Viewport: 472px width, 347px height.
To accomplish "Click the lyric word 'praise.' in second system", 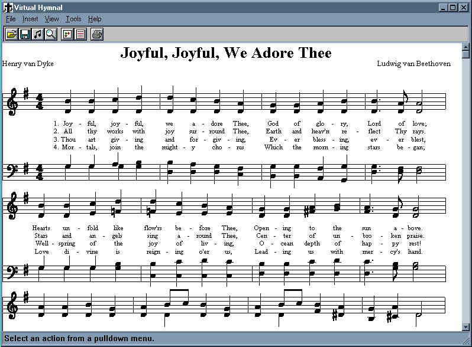I will [415, 236].
